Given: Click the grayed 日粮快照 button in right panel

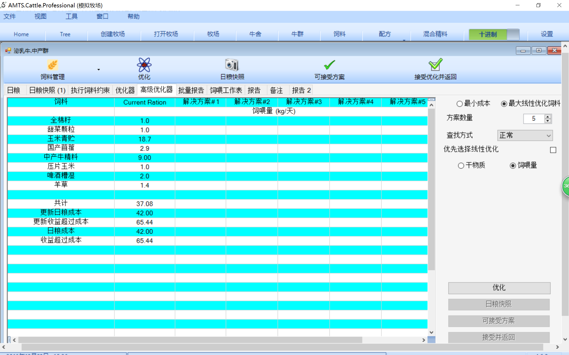Looking at the screenshot, I should coord(499,304).
